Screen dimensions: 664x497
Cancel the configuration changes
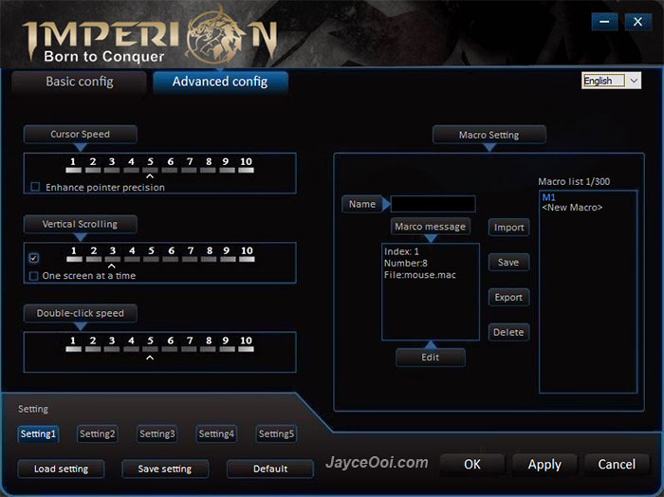tap(617, 465)
